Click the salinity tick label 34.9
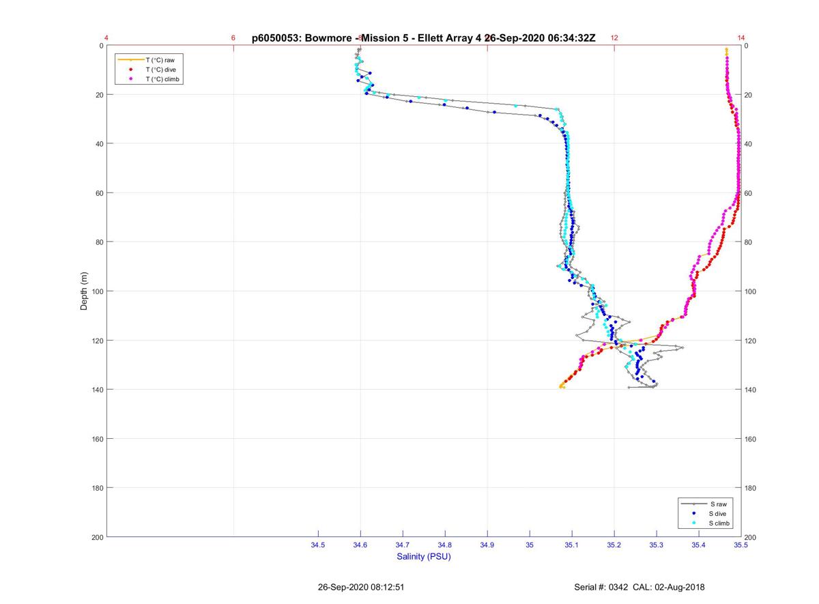Image resolution: width=819 pixels, height=604 pixels. coord(487,545)
